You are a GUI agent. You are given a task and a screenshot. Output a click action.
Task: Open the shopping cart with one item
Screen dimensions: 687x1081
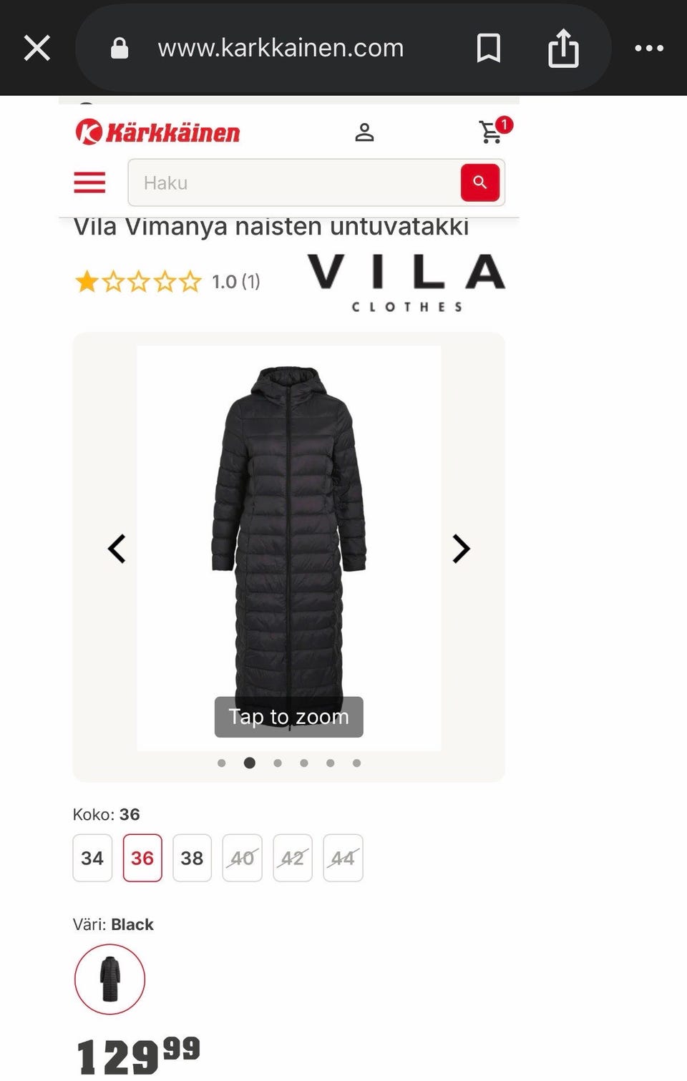pyautogui.click(x=494, y=131)
